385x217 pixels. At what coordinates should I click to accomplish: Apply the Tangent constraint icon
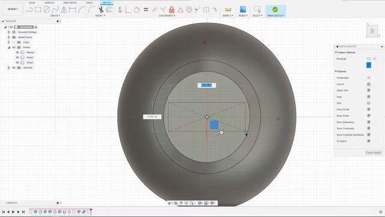pyautogui.click(x=137, y=10)
